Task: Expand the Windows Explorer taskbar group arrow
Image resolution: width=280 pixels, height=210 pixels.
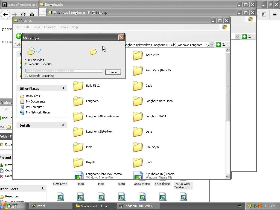Action: coord(115,206)
